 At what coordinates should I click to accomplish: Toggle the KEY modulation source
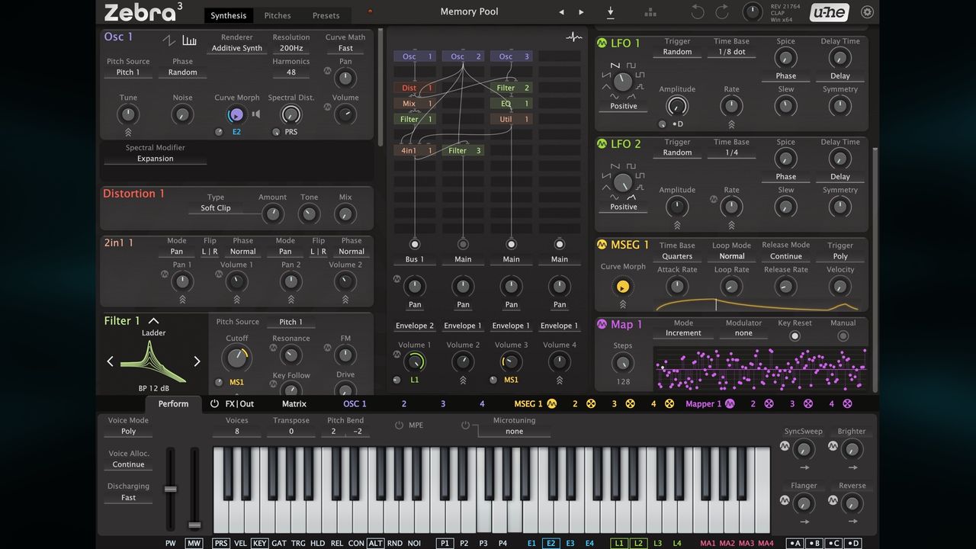click(x=259, y=543)
